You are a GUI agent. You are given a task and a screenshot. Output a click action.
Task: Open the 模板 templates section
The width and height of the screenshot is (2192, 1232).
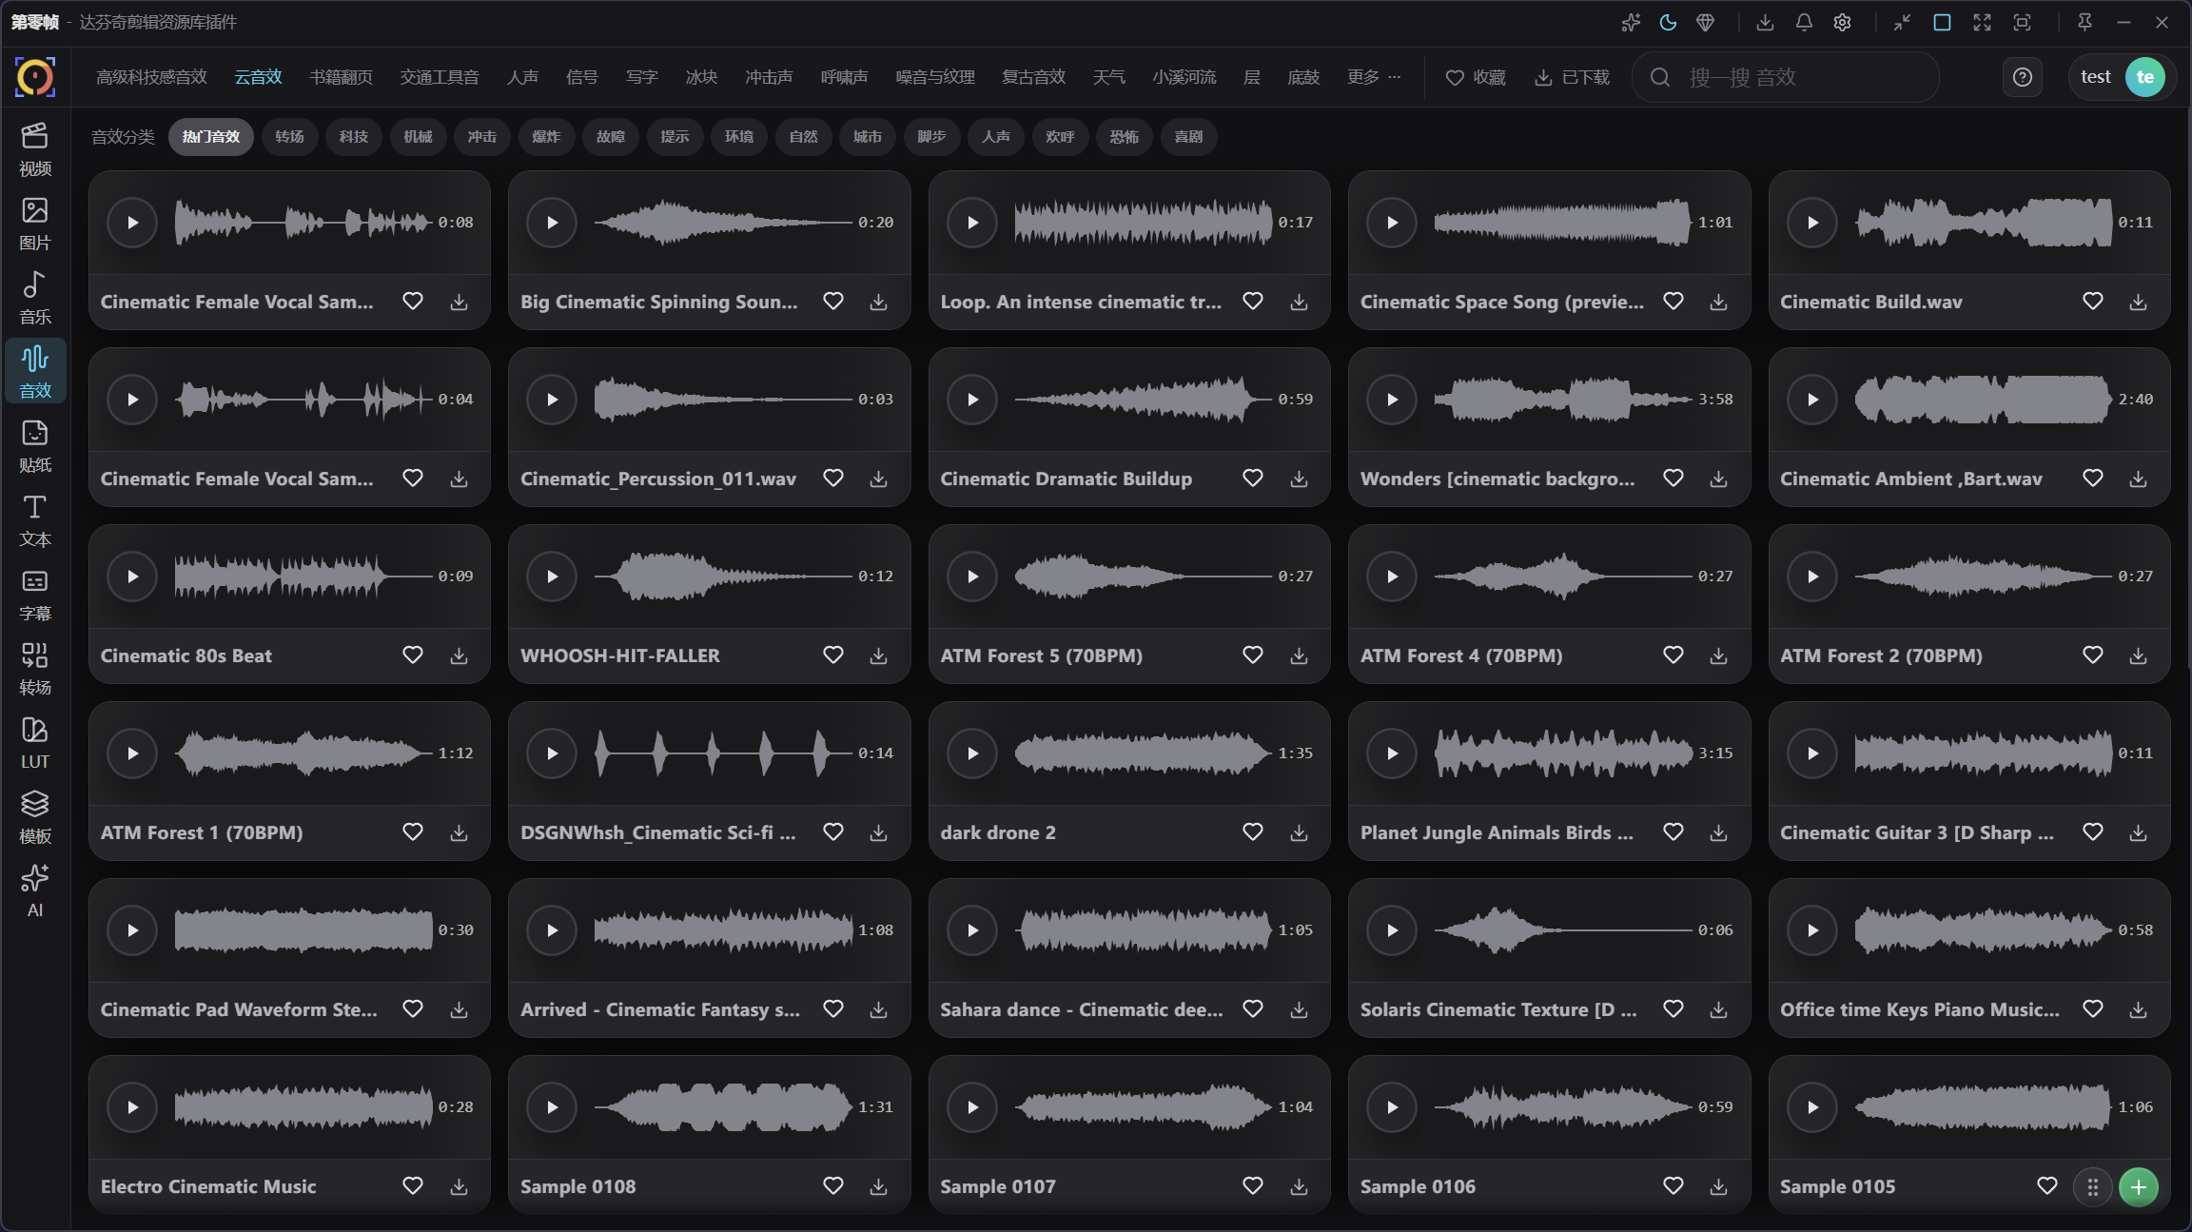[35, 817]
